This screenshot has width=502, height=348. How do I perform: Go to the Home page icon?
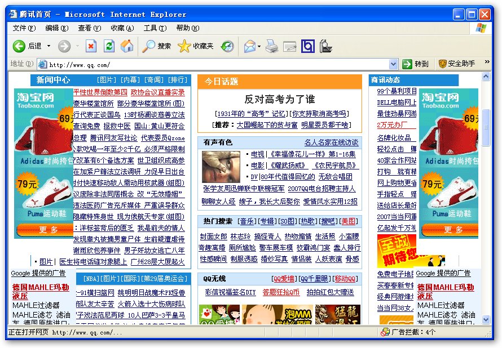tap(127, 46)
